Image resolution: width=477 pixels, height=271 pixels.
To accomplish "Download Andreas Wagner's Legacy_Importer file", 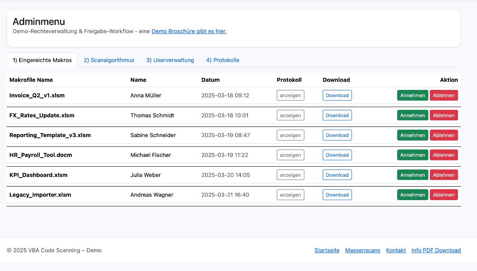I will pyautogui.click(x=337, y=195).
